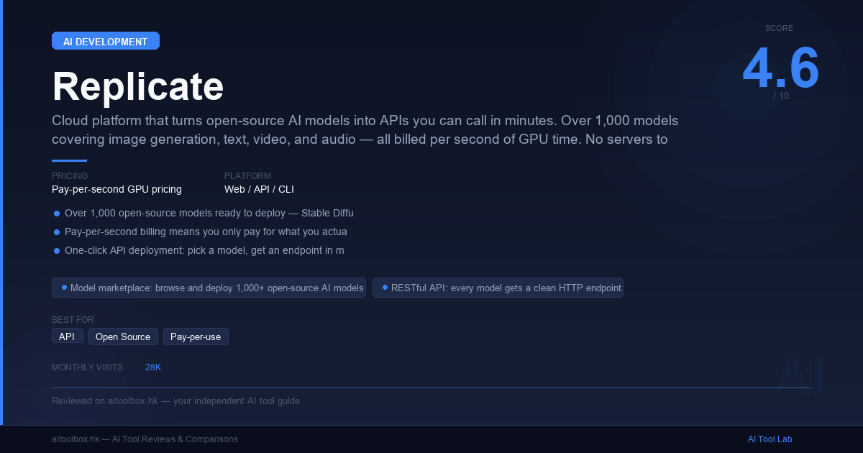Select the Replicate title heading
The image size is (863, 453).
coord(138,86)
